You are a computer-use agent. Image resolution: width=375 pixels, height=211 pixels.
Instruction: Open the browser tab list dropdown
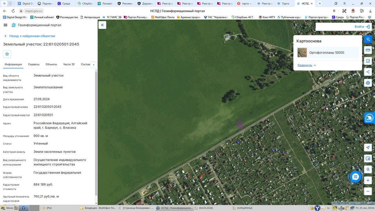click(x=10, y=3)
